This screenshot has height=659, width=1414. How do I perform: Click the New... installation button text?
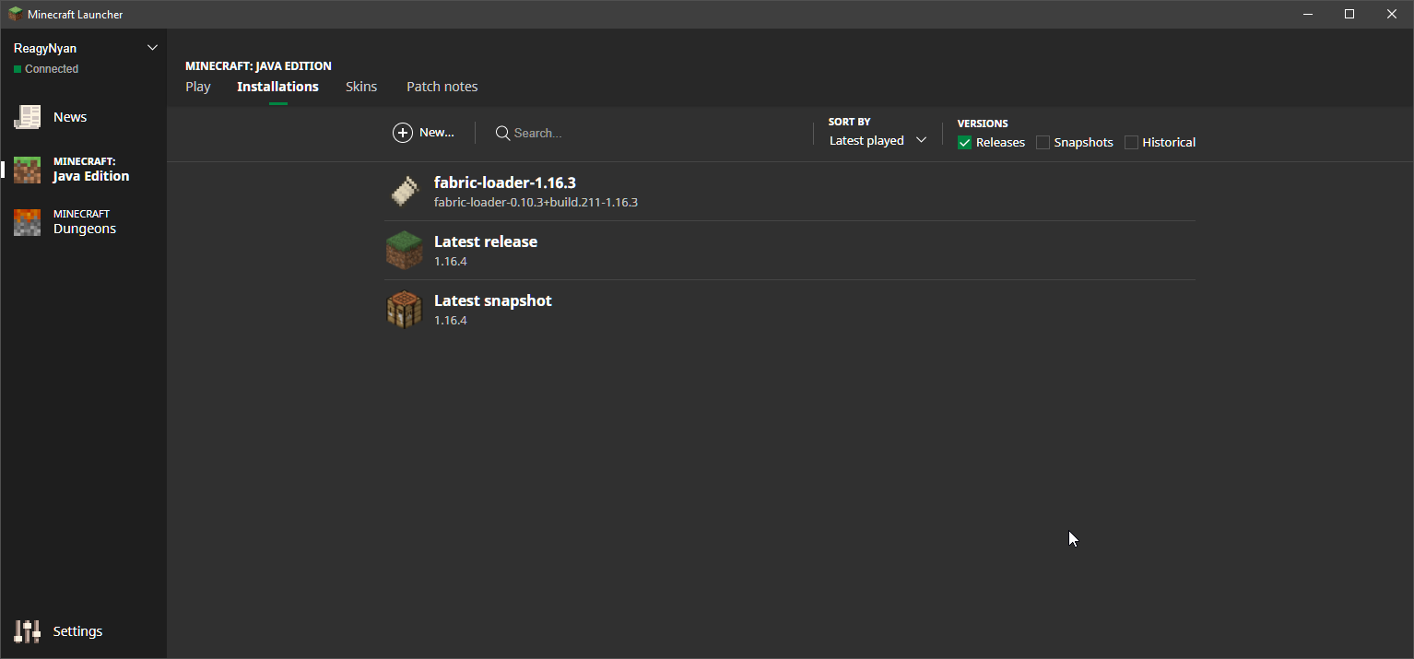pyautogui.click(x=437, y=133)
